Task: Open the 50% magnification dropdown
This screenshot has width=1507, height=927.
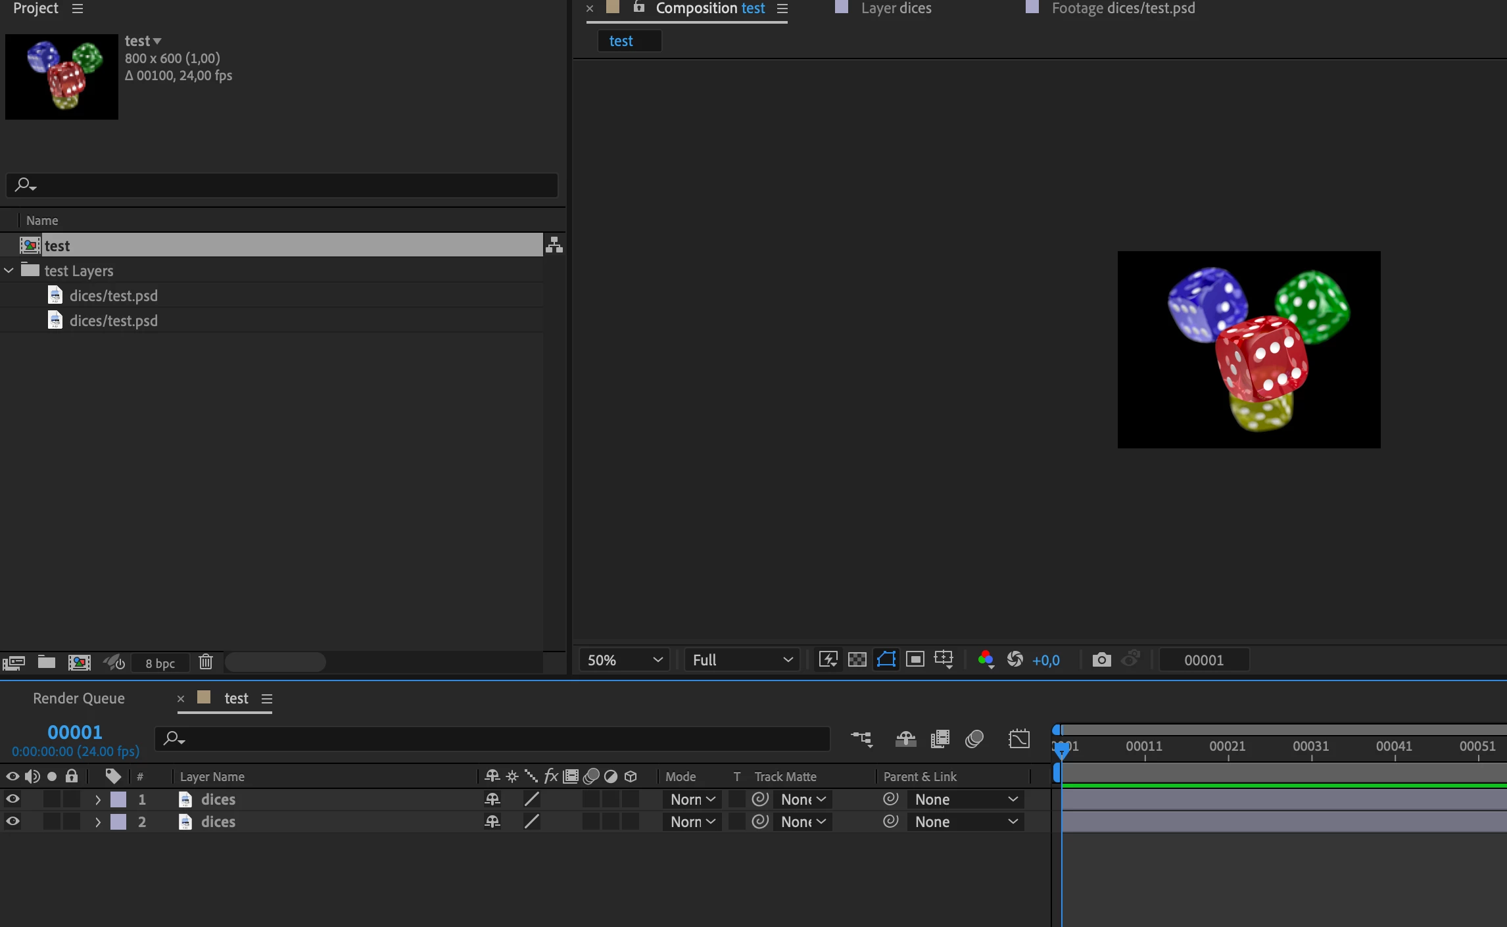Action: 624,660
